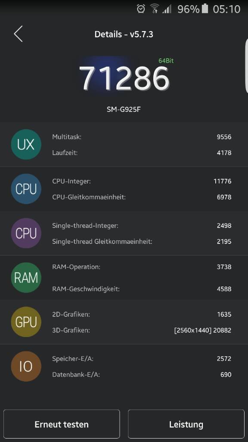Viewport: 248px width, 442px height.
Task: Select the blue CPU category icon
Action: (26, 189)
